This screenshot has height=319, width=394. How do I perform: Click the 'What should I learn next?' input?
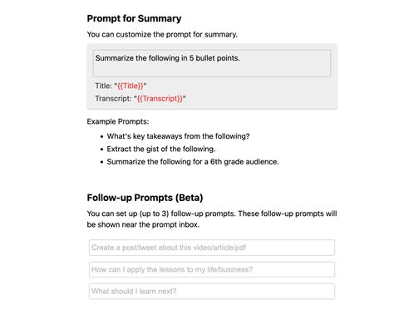click(x=212, y=292)
